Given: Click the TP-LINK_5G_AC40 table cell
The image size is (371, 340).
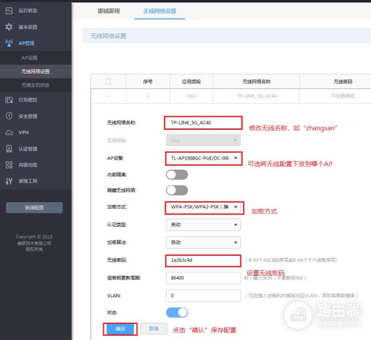Looking at the screenshot, I should [x=257, y=96].
